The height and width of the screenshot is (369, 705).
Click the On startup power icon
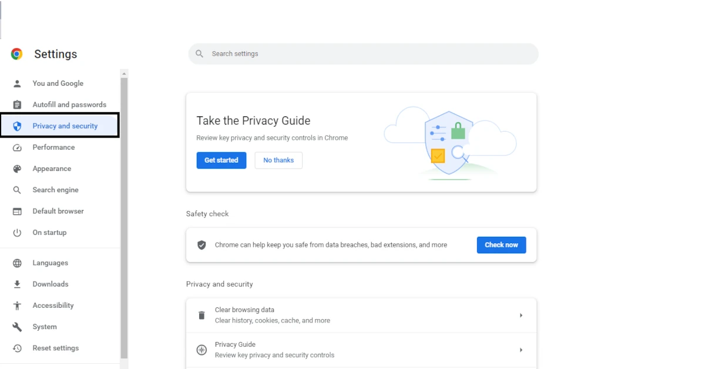pos(17,233)
